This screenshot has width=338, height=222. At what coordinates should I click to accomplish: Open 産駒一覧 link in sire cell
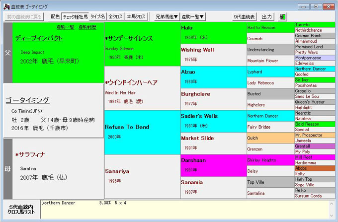[x=65, y=27]
